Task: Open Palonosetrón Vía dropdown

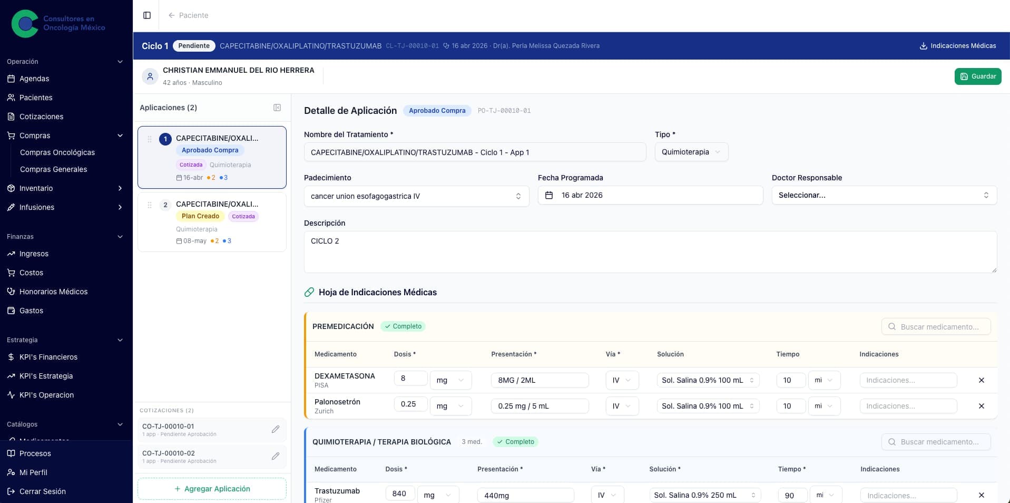Action: point(622,406)
